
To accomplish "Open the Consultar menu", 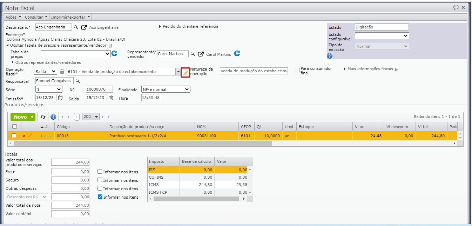I will click(x=36, y=17).
